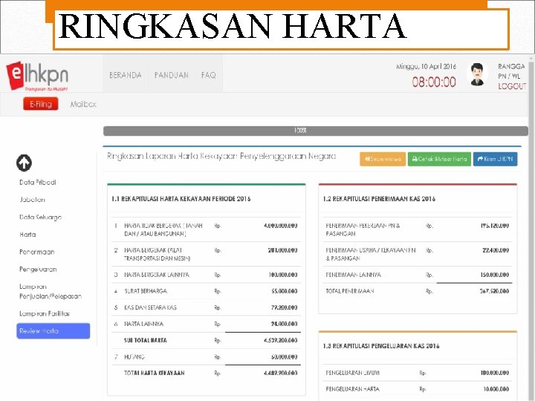Click the 'PENERIMAAN USAHA / KEKAYAAN PN' label
This screenshot has height=401, width=535.
tap(371, 255)
